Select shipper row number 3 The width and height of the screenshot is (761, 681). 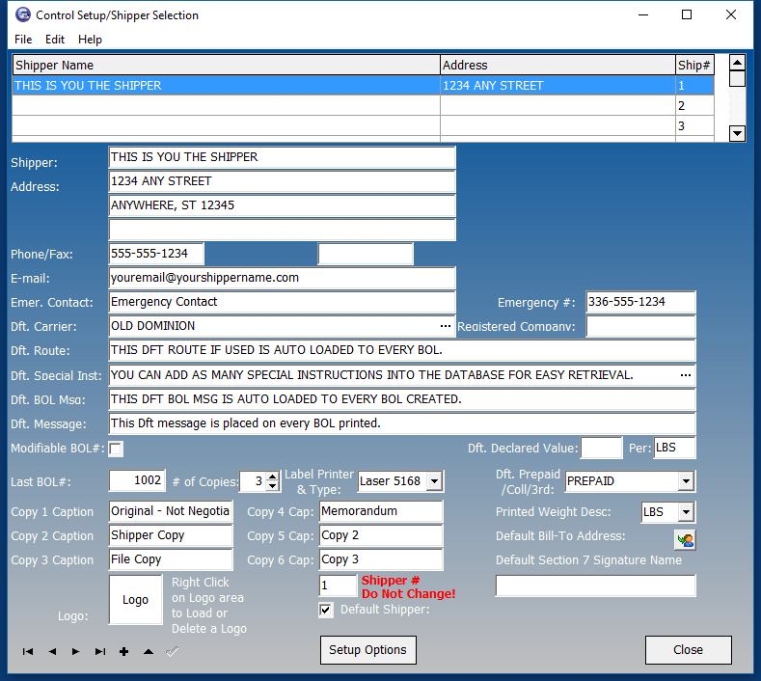363,125
